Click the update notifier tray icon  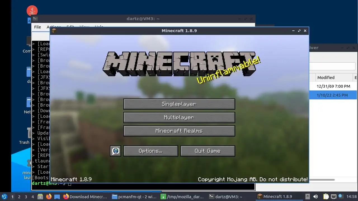pyautogui.click(x=340, y=197)
